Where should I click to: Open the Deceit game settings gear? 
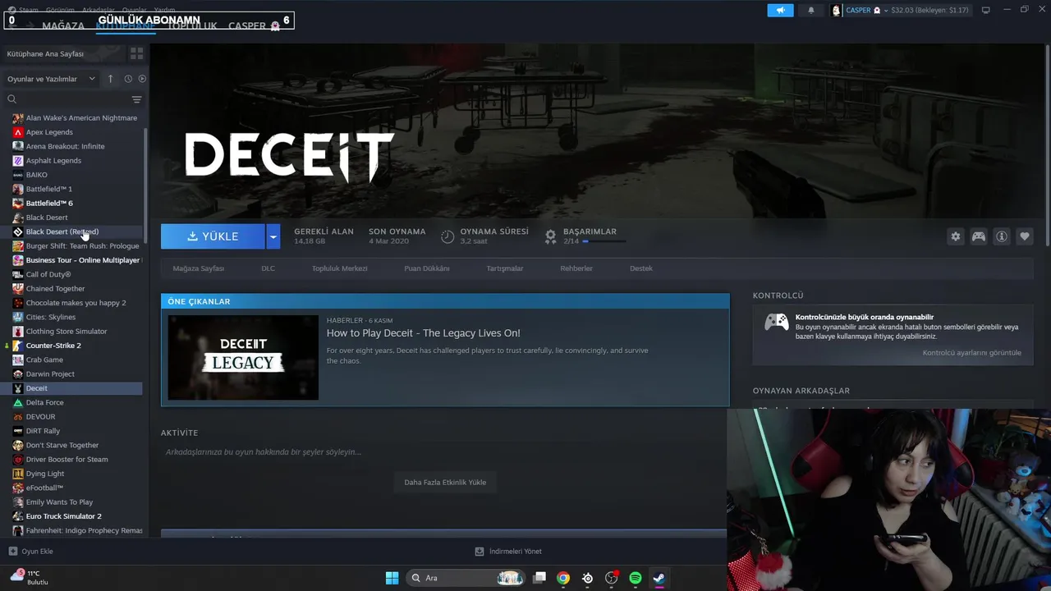pos(955,236)
